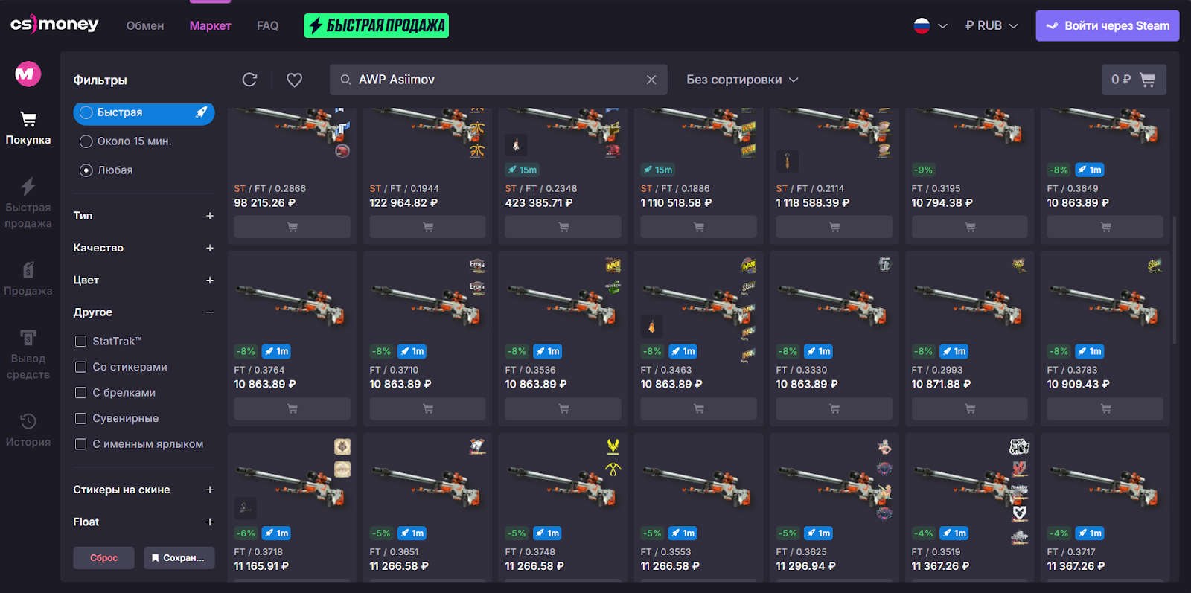This screenshot has height=593, width=1191.
Task: Open the Вывод средств sidebar item
Action: click(28, 355)
